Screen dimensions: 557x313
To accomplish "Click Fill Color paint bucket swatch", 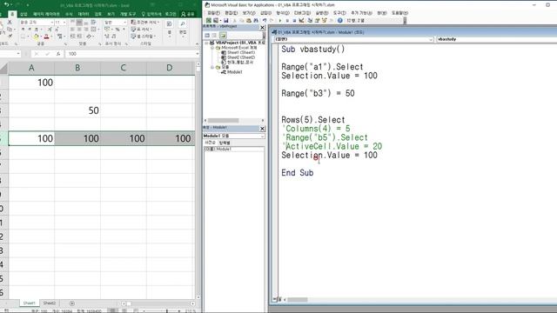I will click(x=37, y=37).
